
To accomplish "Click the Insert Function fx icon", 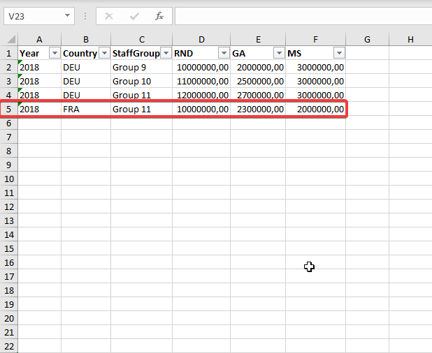I will (159, 15).
